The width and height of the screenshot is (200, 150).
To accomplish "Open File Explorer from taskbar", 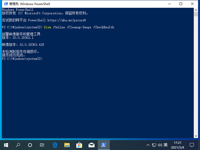I will [67, 145].
